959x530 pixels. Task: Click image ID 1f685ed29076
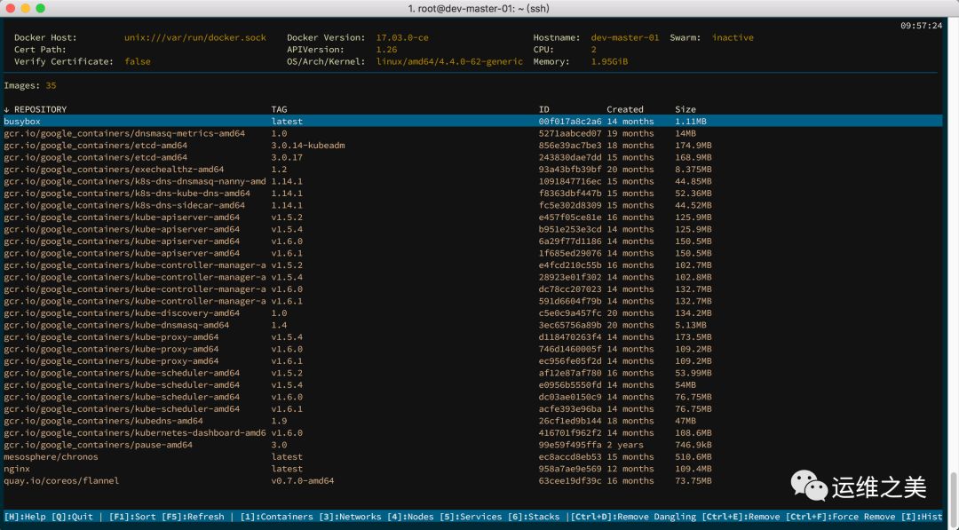570,253
